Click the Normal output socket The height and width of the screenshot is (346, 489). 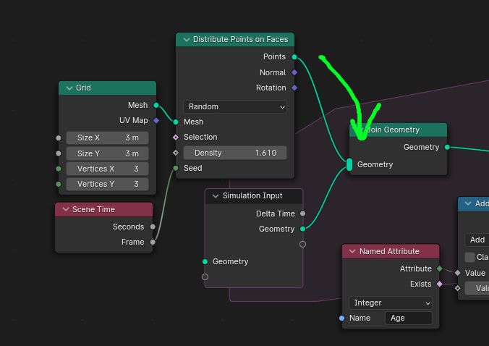tap(294, 72)
